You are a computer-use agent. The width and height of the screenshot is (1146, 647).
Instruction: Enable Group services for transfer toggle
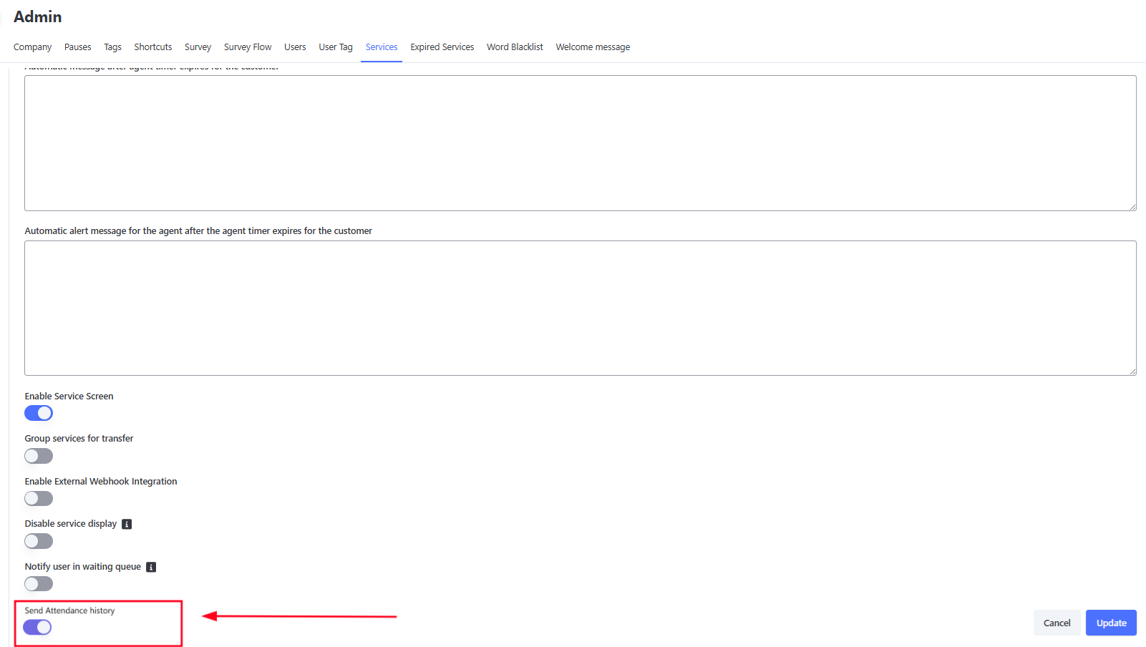(x=39, y=456)
